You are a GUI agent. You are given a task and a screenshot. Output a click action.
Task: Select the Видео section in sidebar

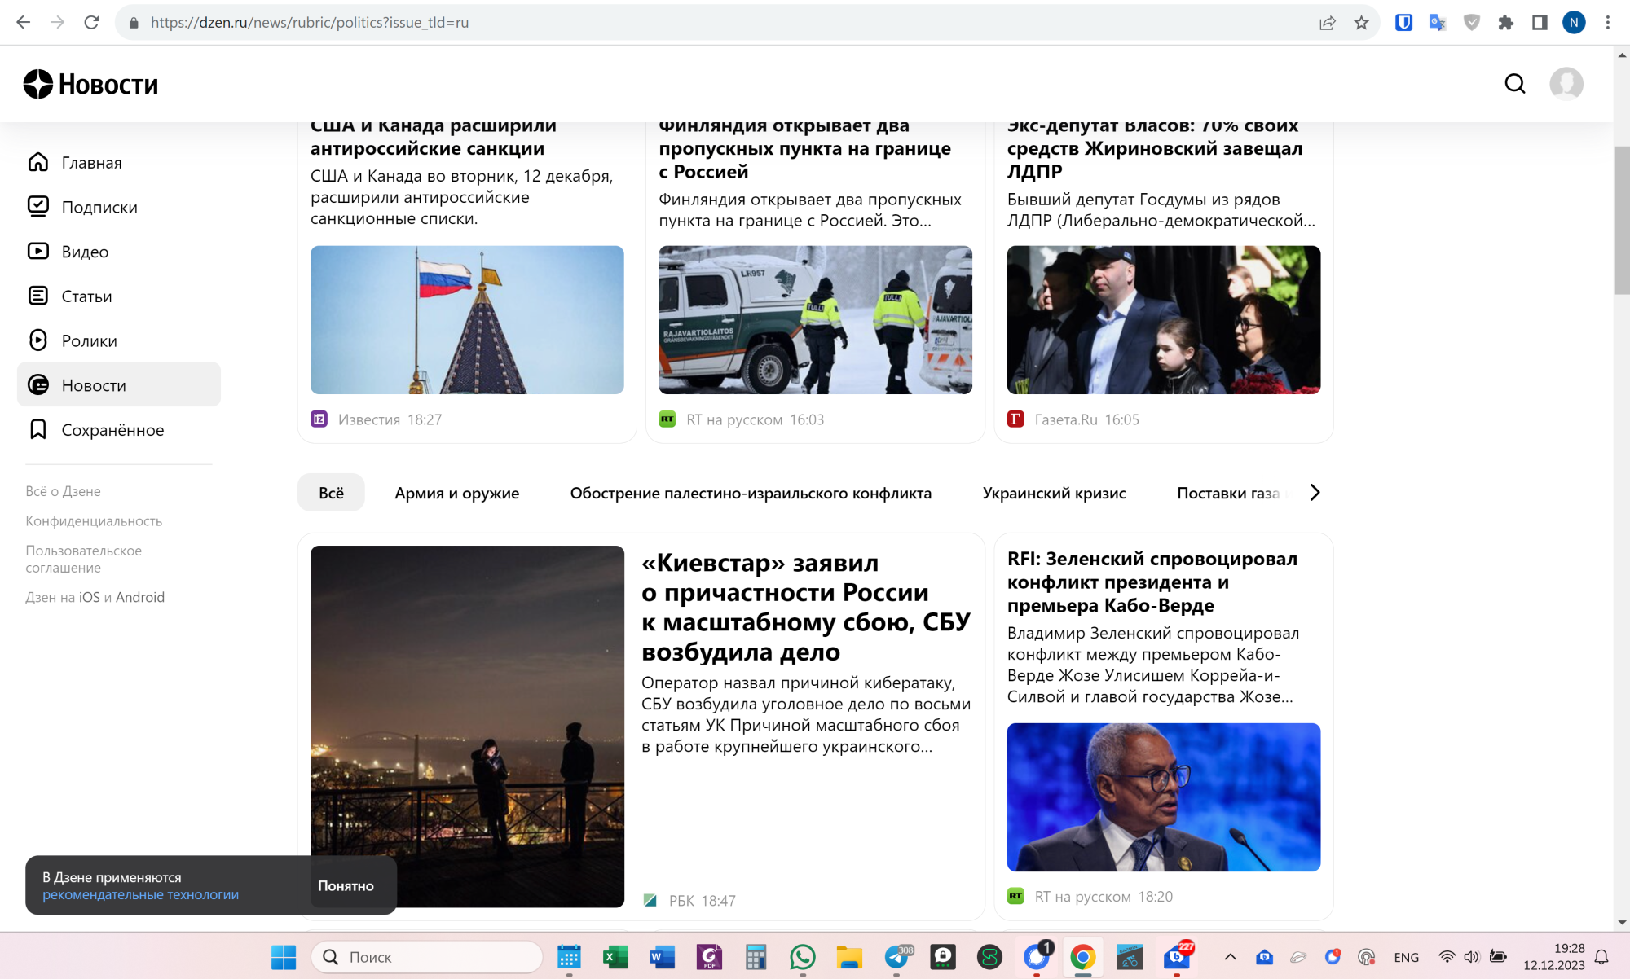click(x=83, y=251)
